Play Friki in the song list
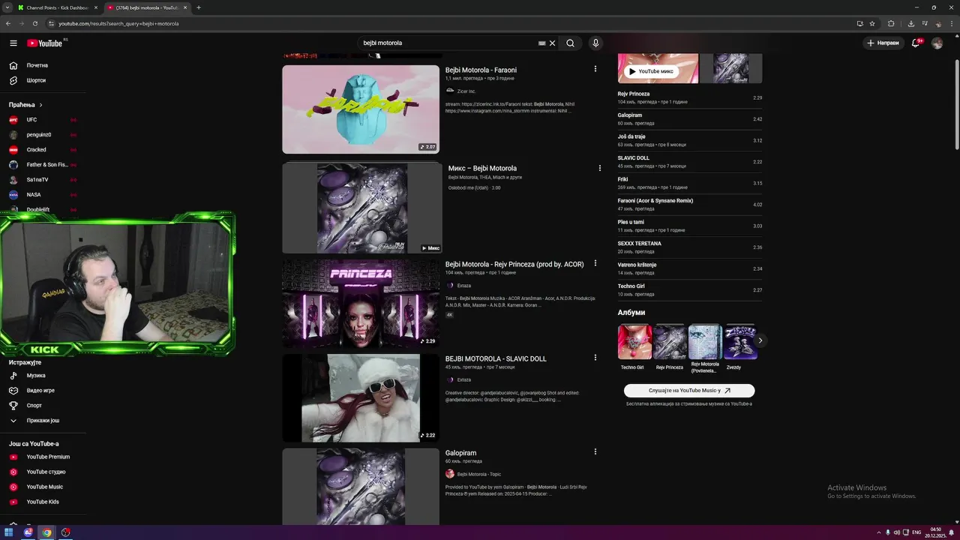 pos(689,183)
